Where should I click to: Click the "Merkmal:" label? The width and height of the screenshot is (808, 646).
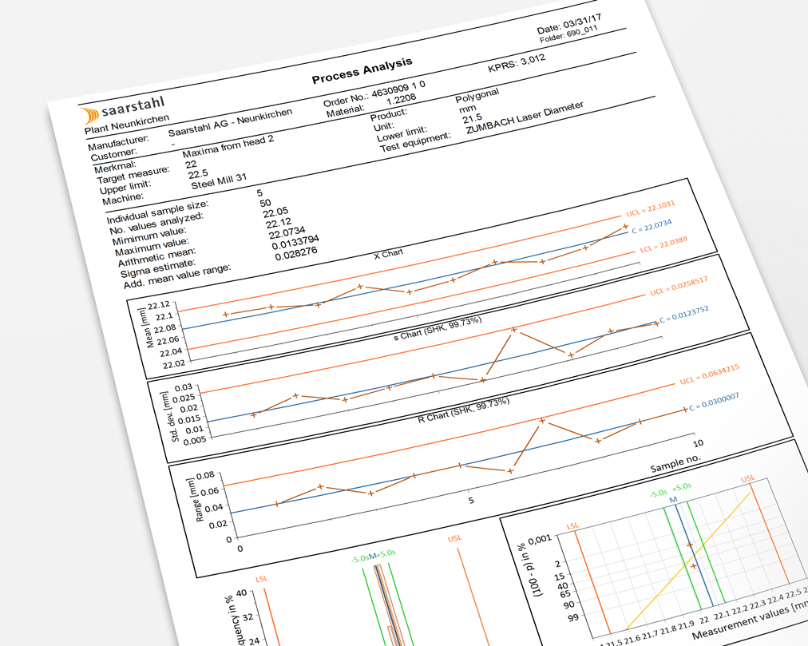pyautogui.click(x=116, y=167)
